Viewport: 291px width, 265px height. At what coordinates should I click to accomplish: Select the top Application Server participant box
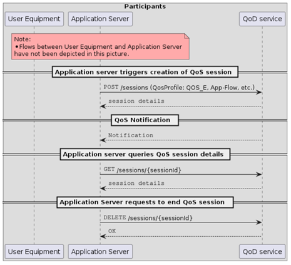[x=100, y=19]
